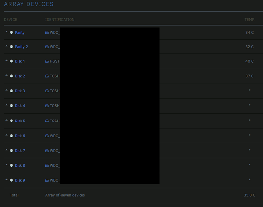Click the drive icon in the Disk 9 row
263x207 pixels.
pos(47,180)
